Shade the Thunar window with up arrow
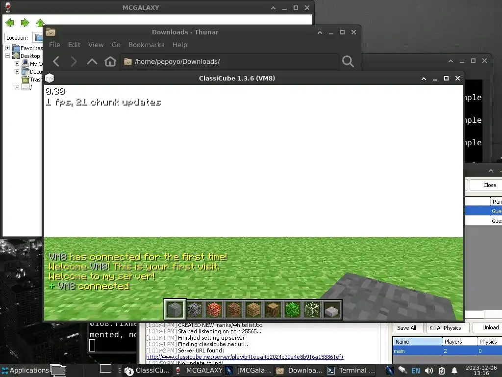The height and width of the screenshot is (377, 502). [x=320, y=32]
